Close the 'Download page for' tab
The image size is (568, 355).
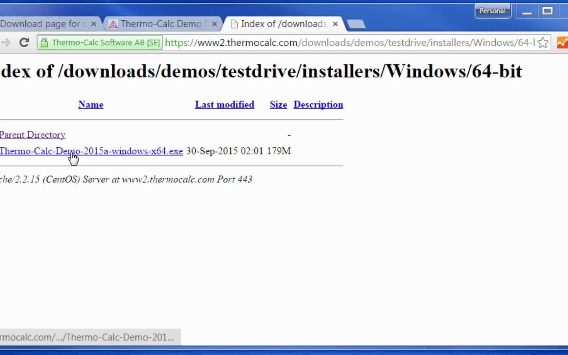pyautogui.click(x=93, y=24)
